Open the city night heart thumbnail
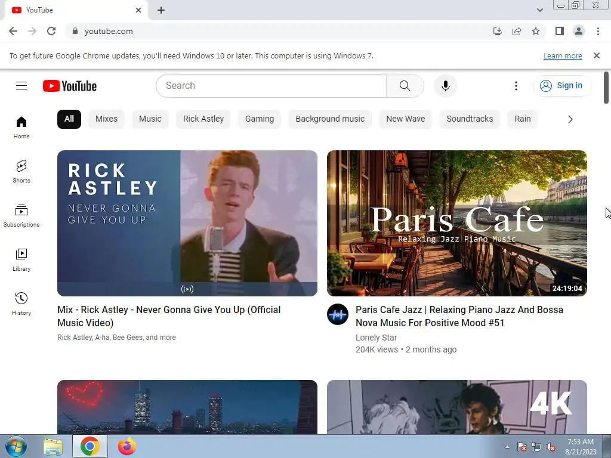This screenshot has height=458, width=611. coord(187,407)
